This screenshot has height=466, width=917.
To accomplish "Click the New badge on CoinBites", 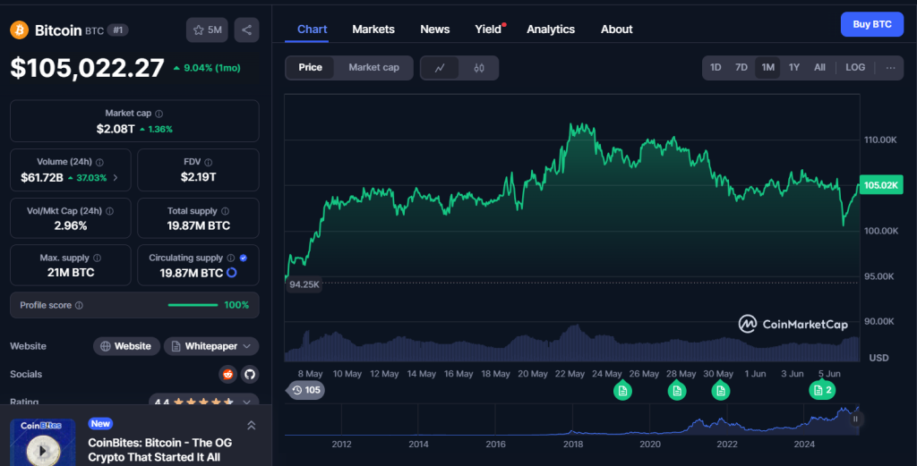I will pos(100,424).
